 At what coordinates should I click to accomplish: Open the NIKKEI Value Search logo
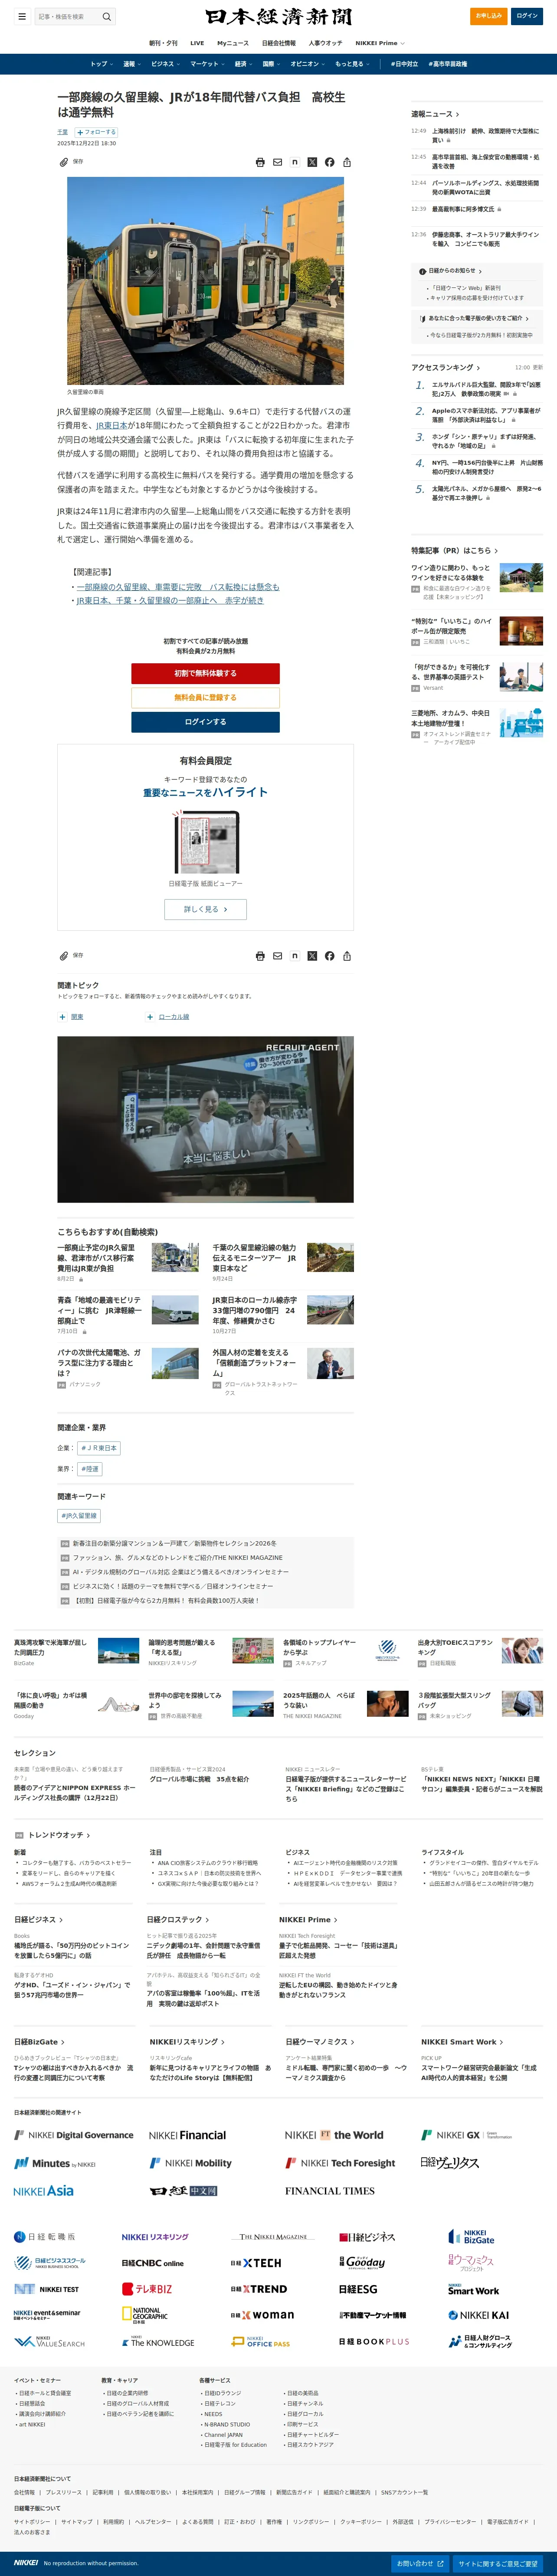click(49, 2341)
